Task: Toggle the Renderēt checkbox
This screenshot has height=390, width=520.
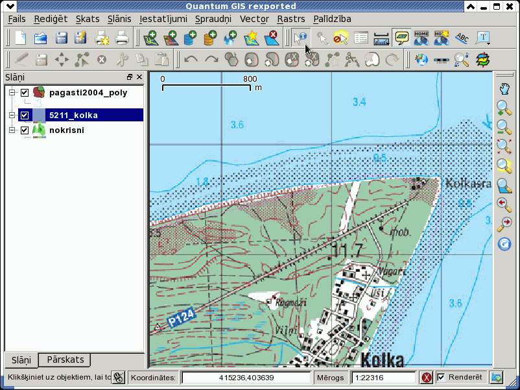Action: point(442,378)
